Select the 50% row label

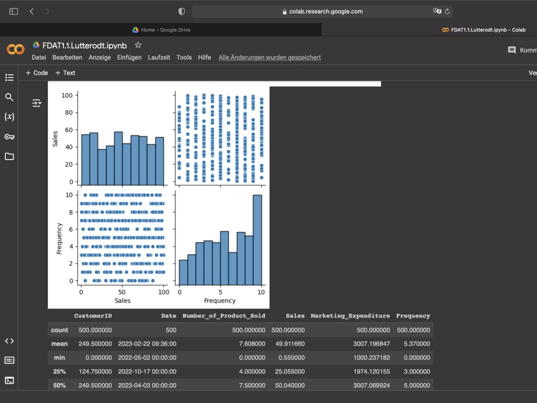tap(59, 385)
